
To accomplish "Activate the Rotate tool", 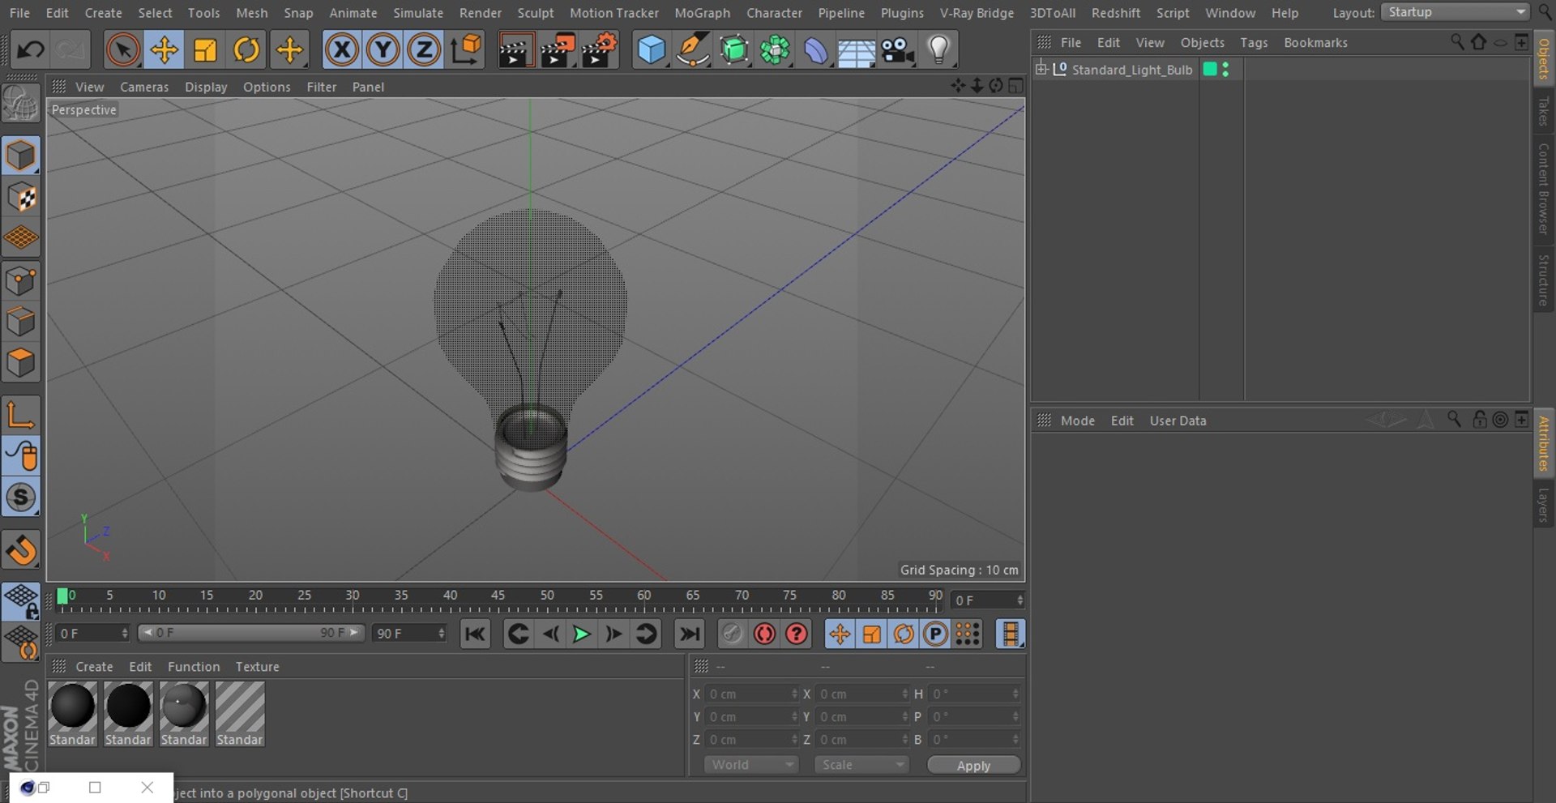I will (246, 50).
